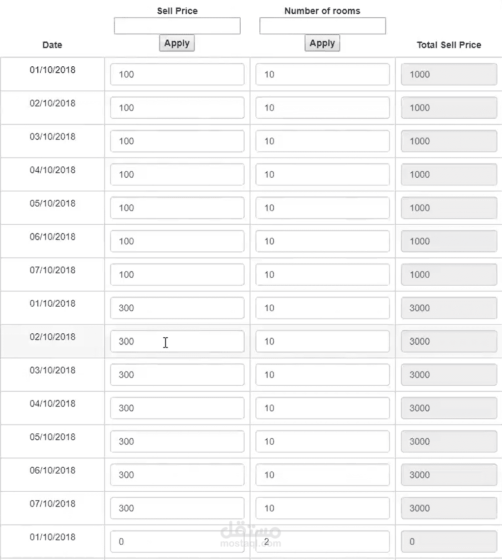
Task: Click the Total Sell Price column header
Action: [448, 45]
